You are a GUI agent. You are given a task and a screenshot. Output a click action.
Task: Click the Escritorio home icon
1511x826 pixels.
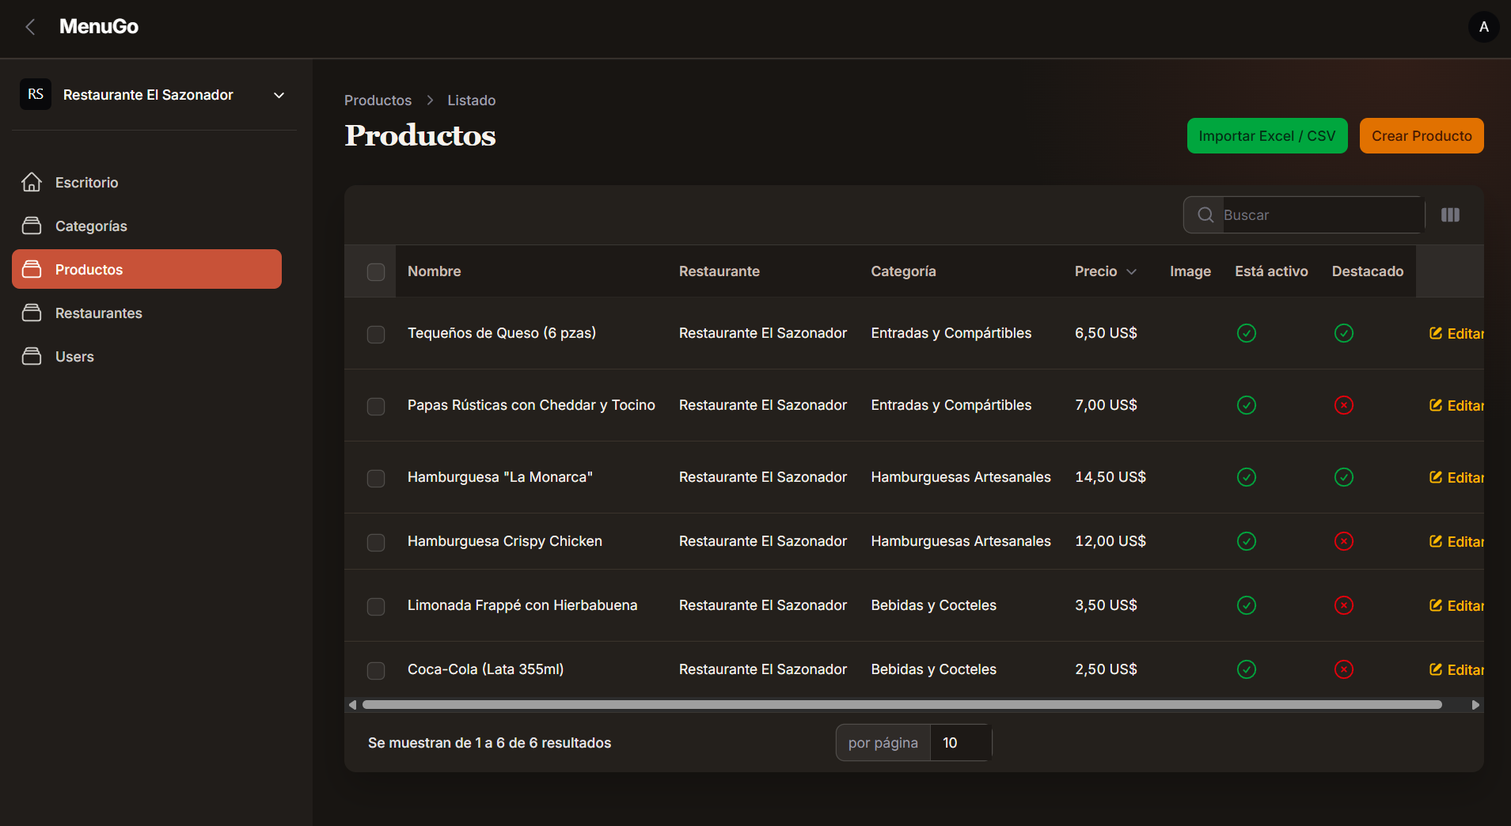pos(32,182)
